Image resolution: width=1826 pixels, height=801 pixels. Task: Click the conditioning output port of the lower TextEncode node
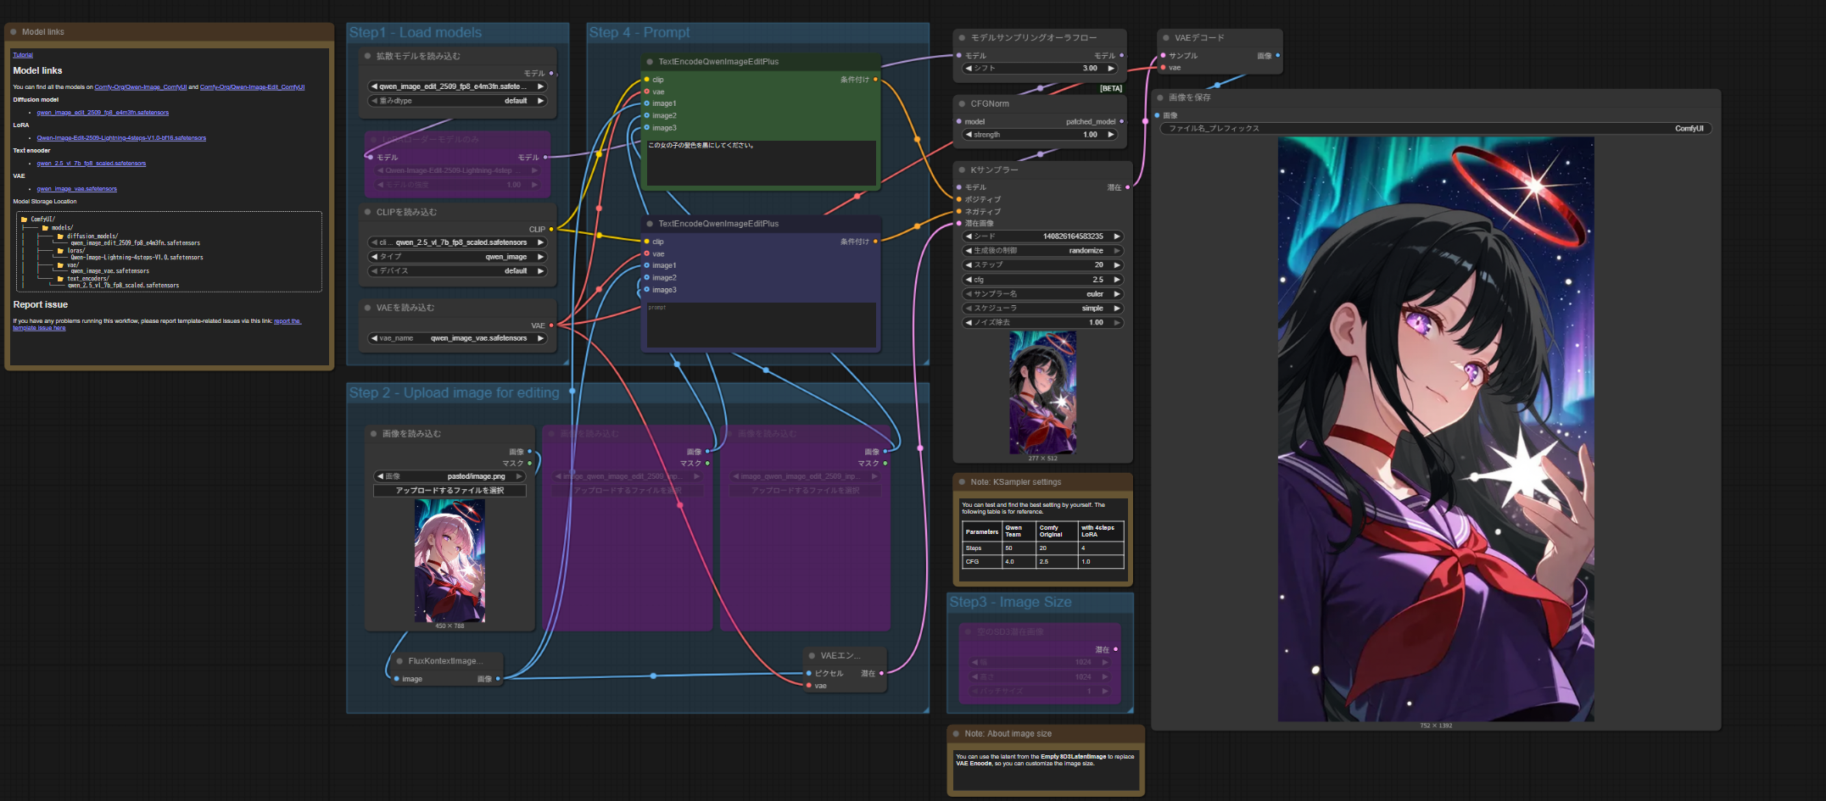click(x=875, y=242)
